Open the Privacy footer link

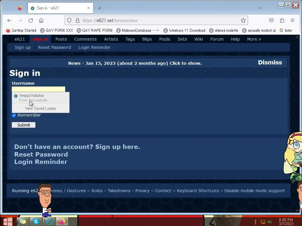(x=142, y=191)
